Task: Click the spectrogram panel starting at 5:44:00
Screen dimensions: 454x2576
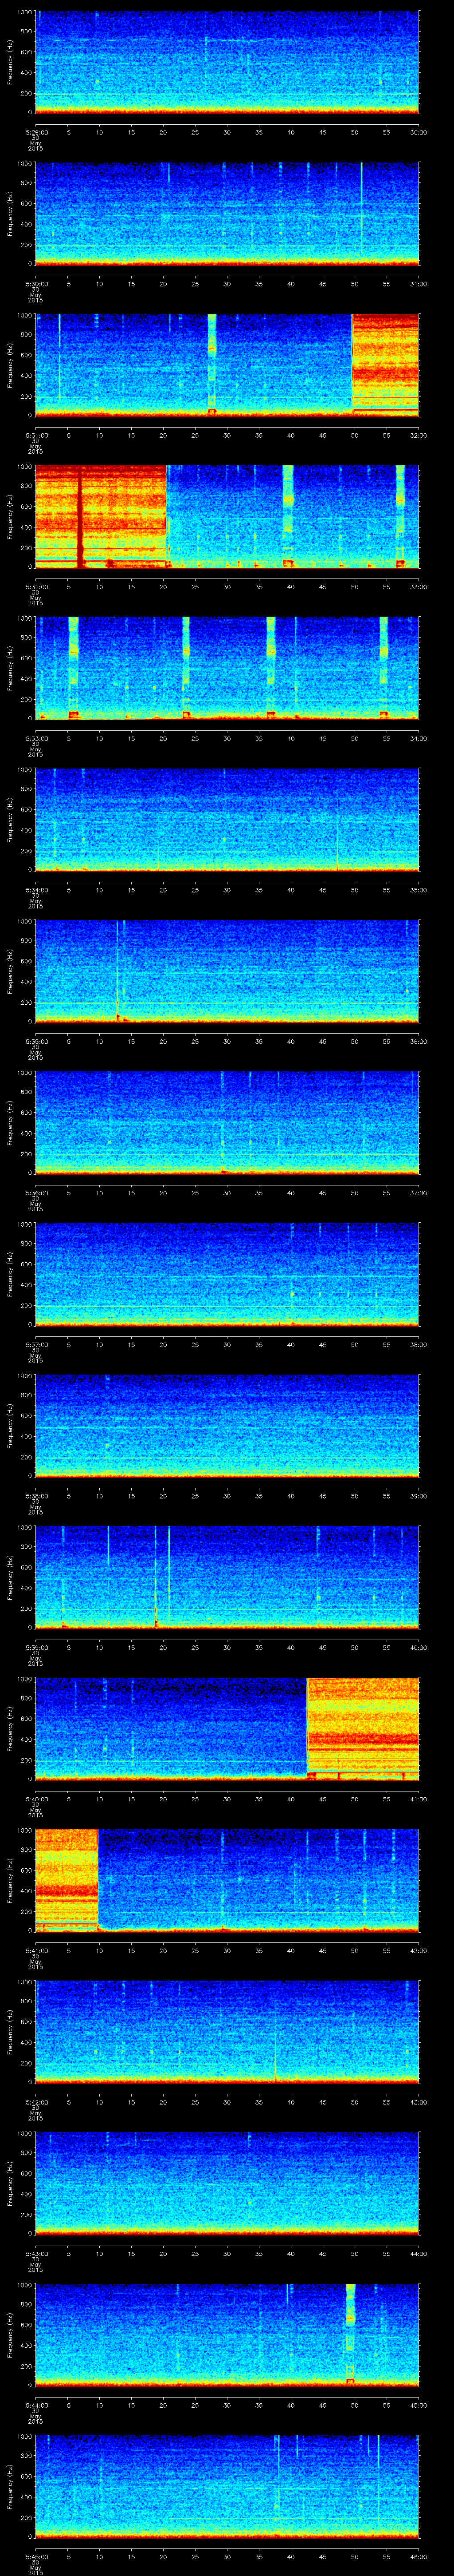Action: coord(227,2335)
